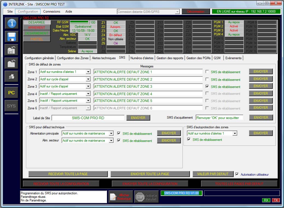Uncheck rétablissement for Alim. secteur
Screen dimensions: 284x208
(x=119, y=140)
